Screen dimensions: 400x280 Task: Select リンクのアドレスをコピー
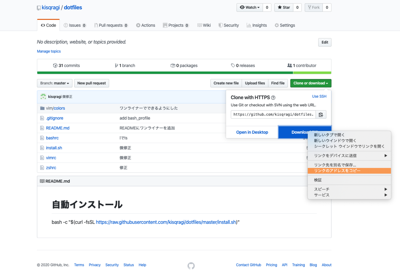coord(349,171)
